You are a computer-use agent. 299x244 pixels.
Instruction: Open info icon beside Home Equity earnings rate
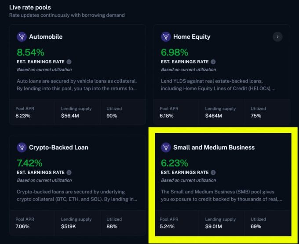(x=213, y=62)
